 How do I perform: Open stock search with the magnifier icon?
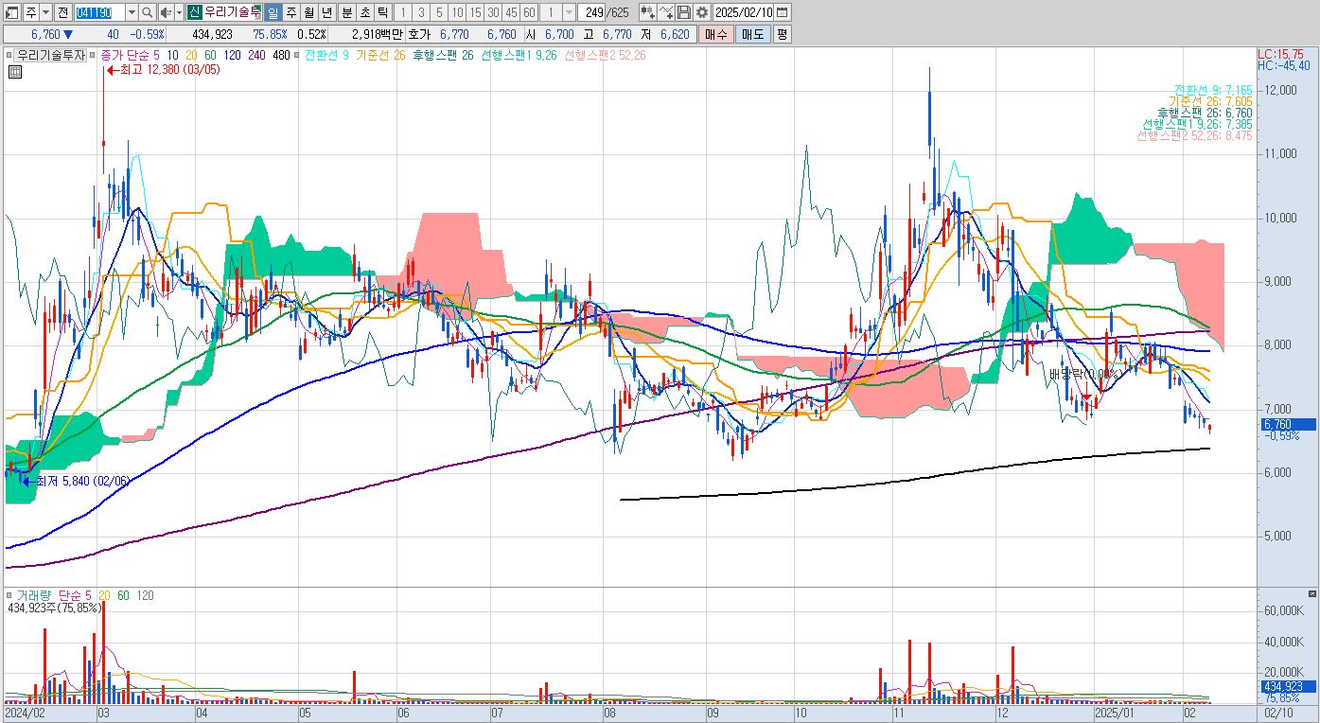[x=149, y=12]
